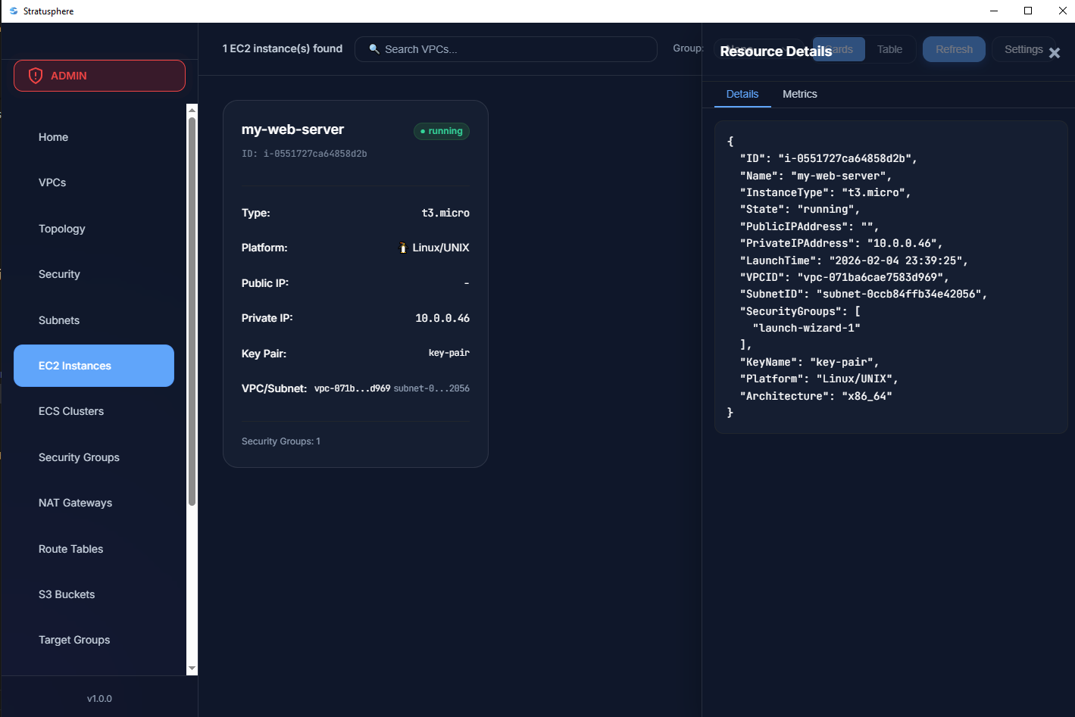Click the sidebar scrollbar down arrow
Screen dimensions: 1075x717
[x=192, y=669]
